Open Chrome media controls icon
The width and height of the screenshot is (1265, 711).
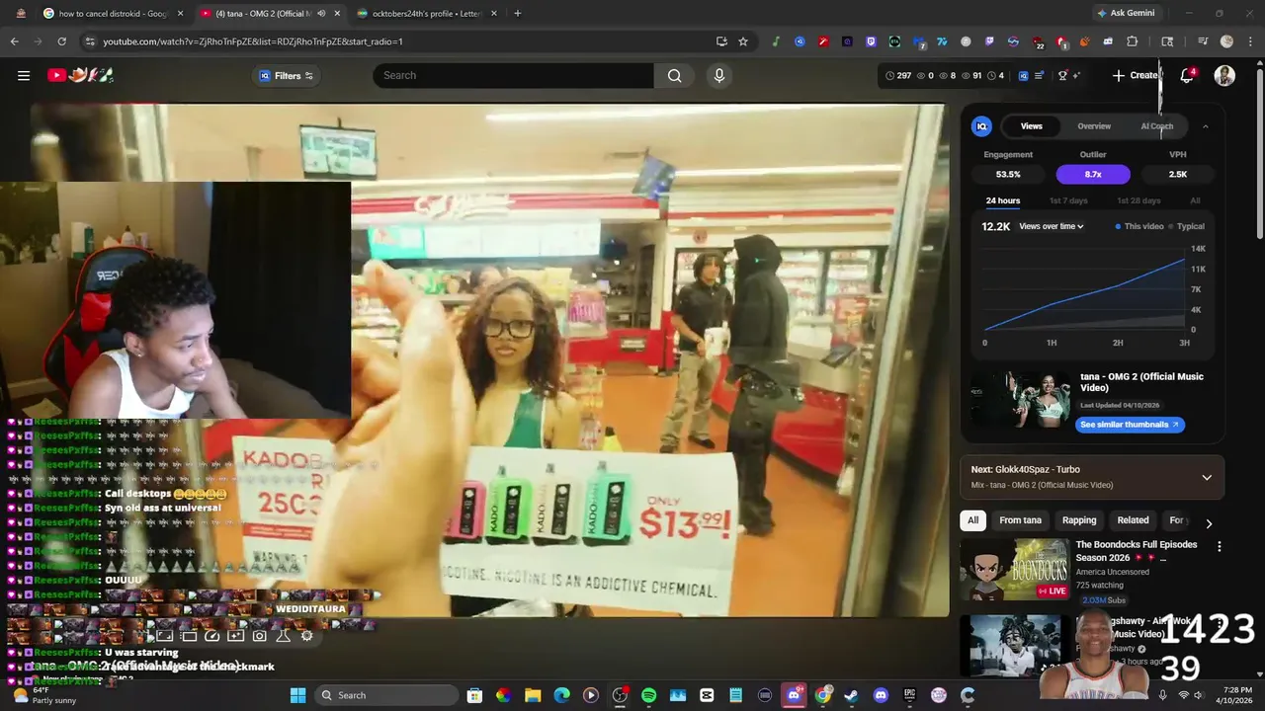pos(1203,41)
